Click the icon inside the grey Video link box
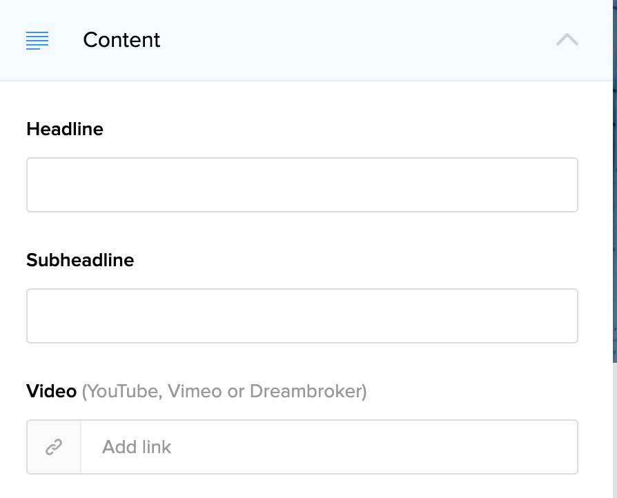This screenshot has height=498, width=617. [x=53, y=446]
